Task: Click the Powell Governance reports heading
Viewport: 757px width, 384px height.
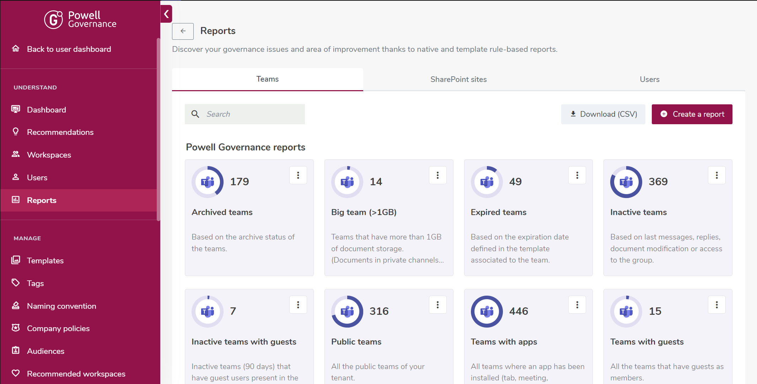Action: point(246,147)
